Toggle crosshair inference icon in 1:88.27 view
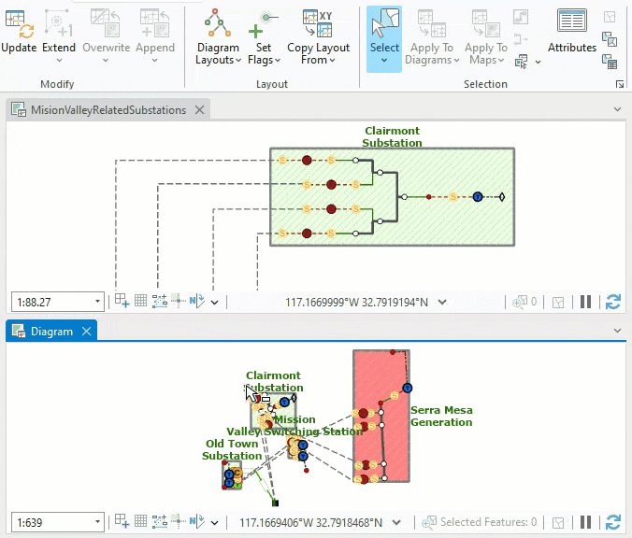The width and height of the screenshot is (632, 538). pos(179,301)
